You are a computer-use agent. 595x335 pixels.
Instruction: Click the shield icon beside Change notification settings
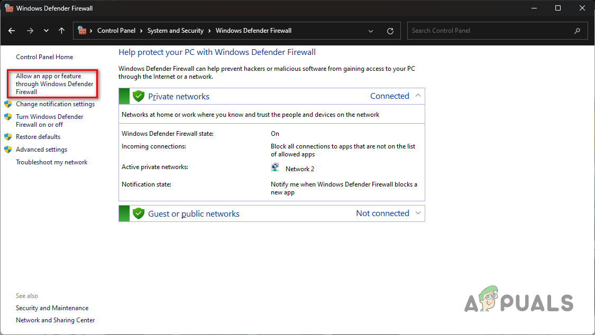click(x=8, y=104)
